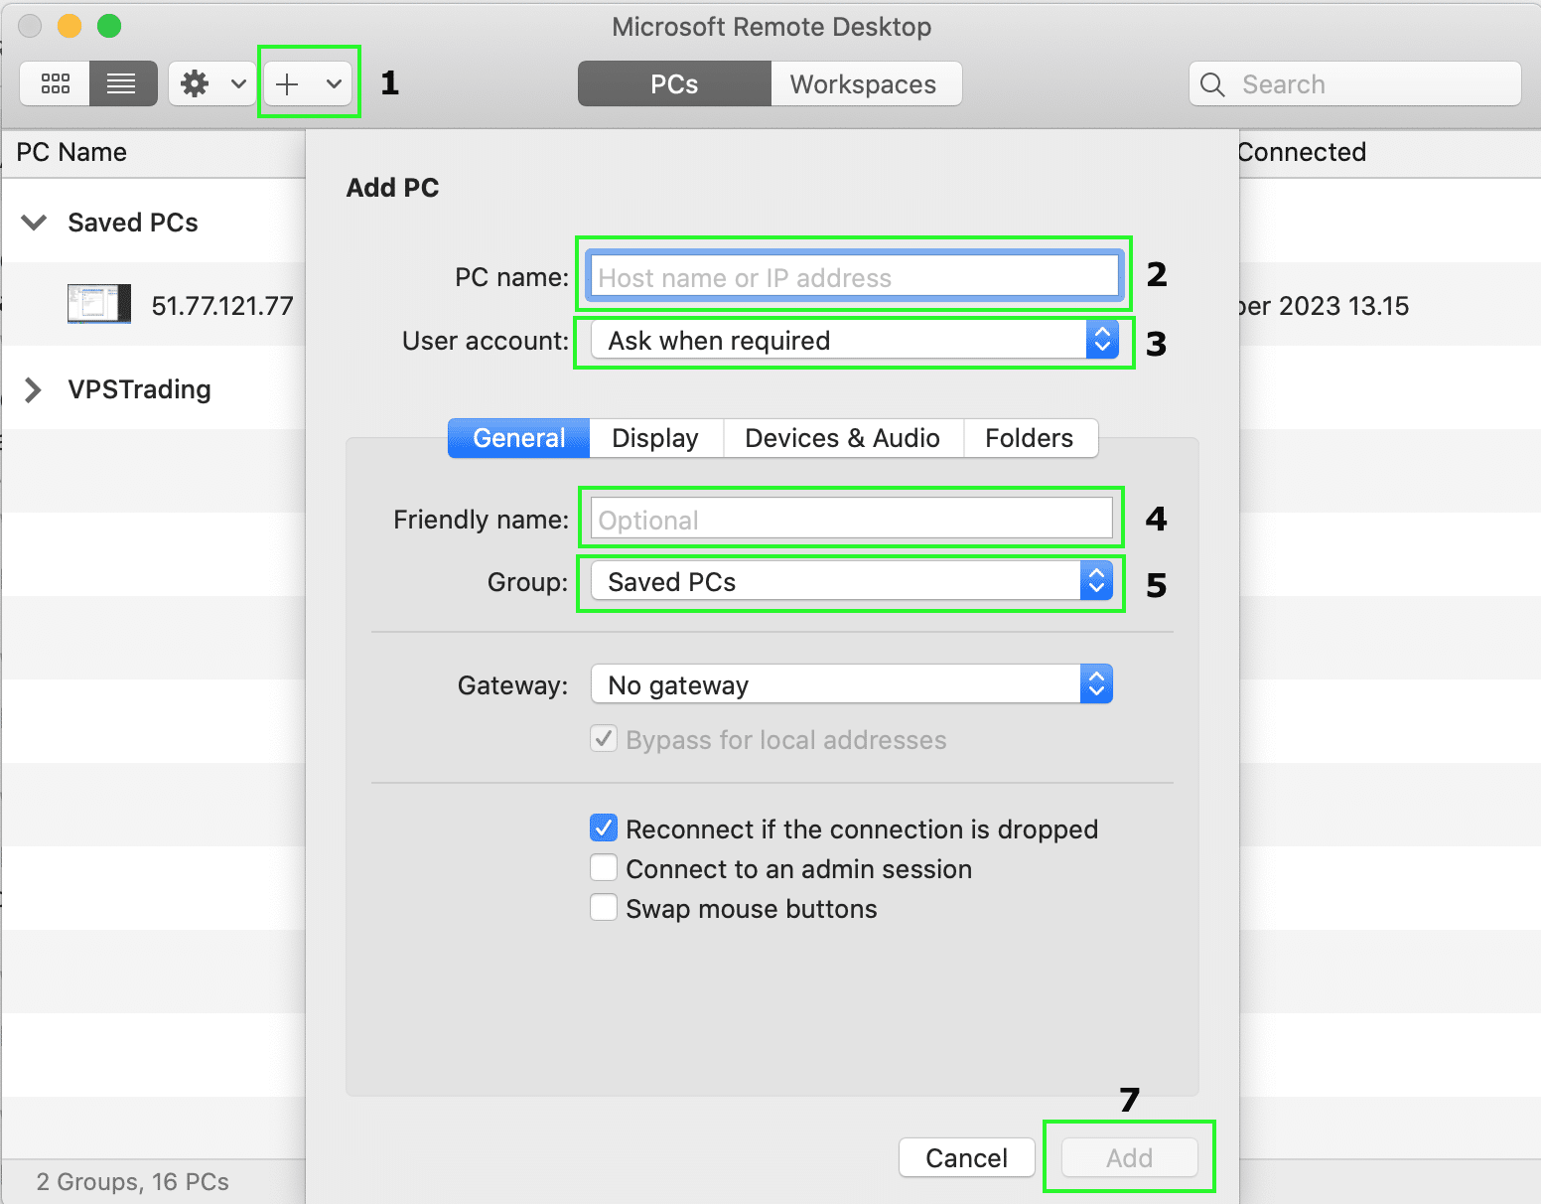Click the PC Name column header
Viewport: 1541px width, 1204px height.
click(x=71, y=152)
